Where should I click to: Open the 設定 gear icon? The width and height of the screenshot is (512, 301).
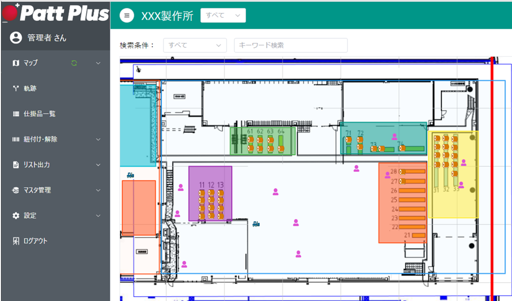pyautogui.click(x=17, y=216)
